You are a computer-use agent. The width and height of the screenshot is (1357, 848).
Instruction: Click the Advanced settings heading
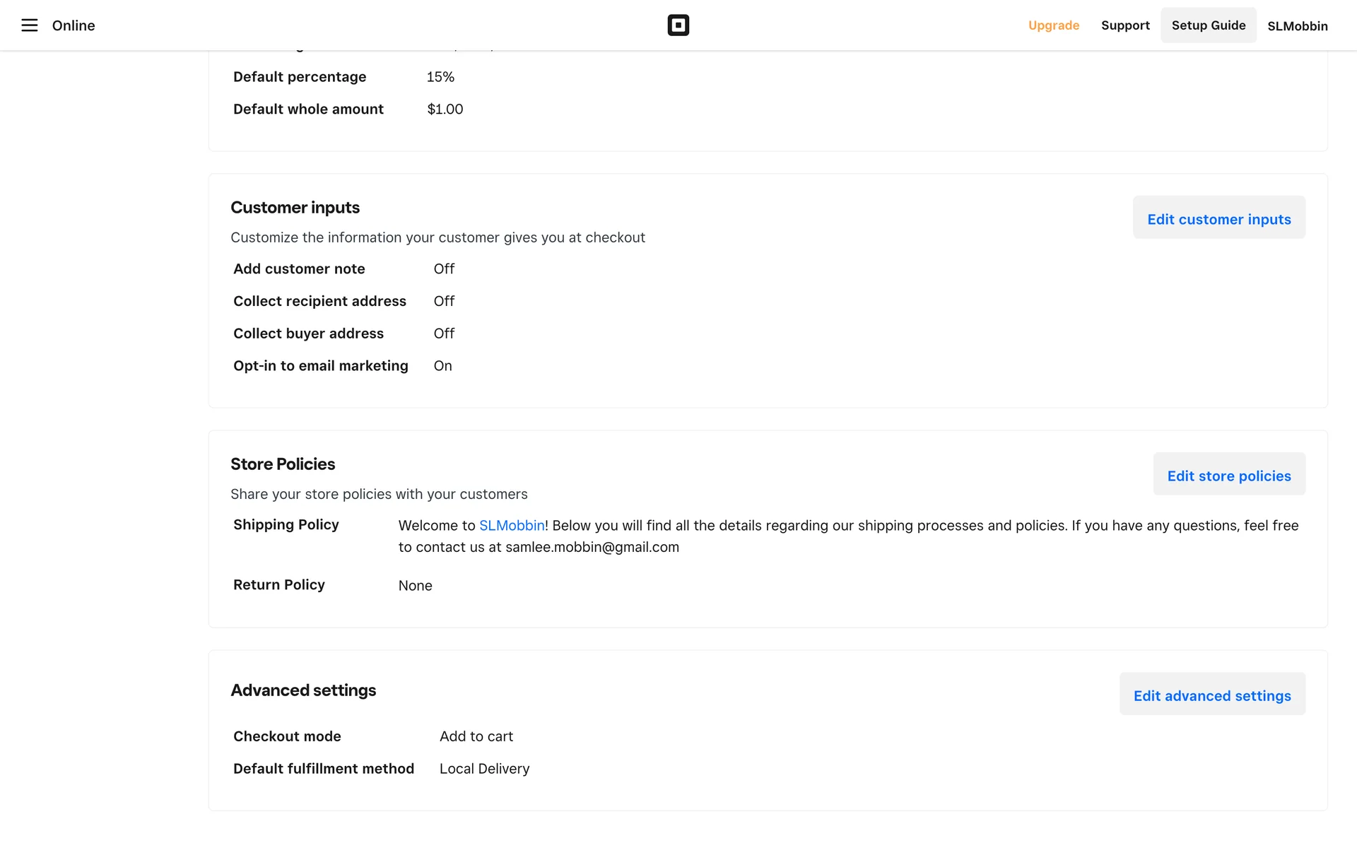pos(303,690)
